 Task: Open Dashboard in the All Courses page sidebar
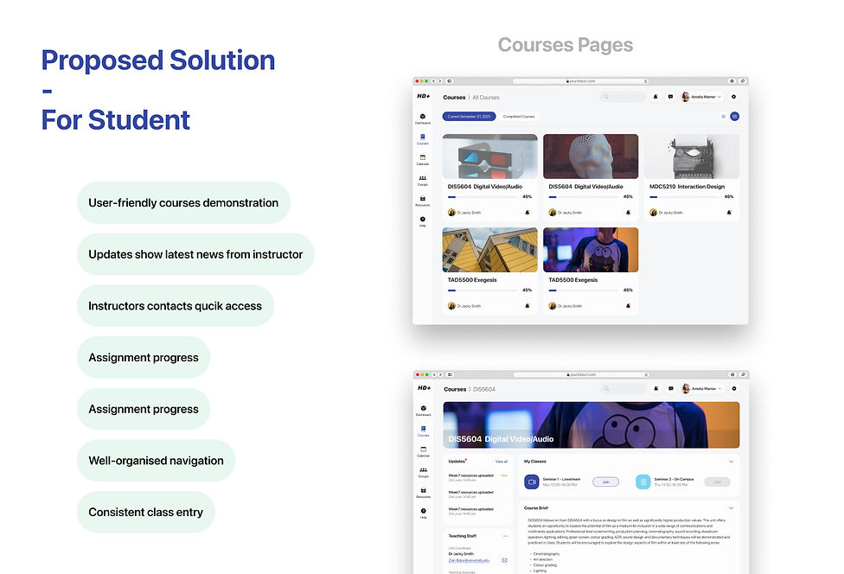coord(423,118)
